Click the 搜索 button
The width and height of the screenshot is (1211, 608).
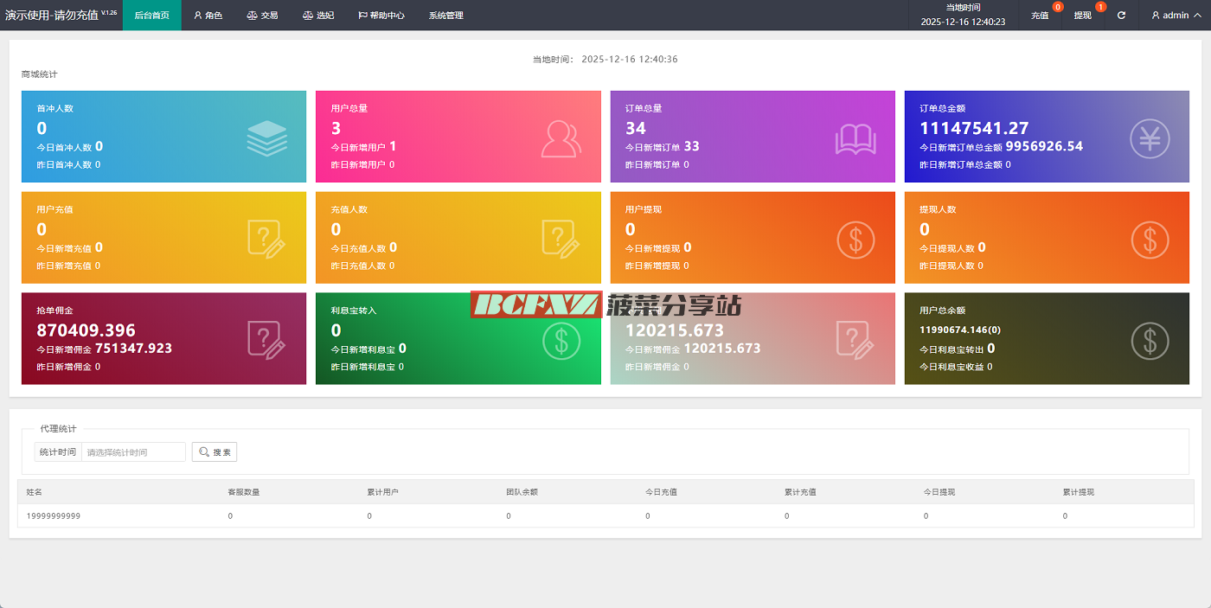[x=215, y=452]
